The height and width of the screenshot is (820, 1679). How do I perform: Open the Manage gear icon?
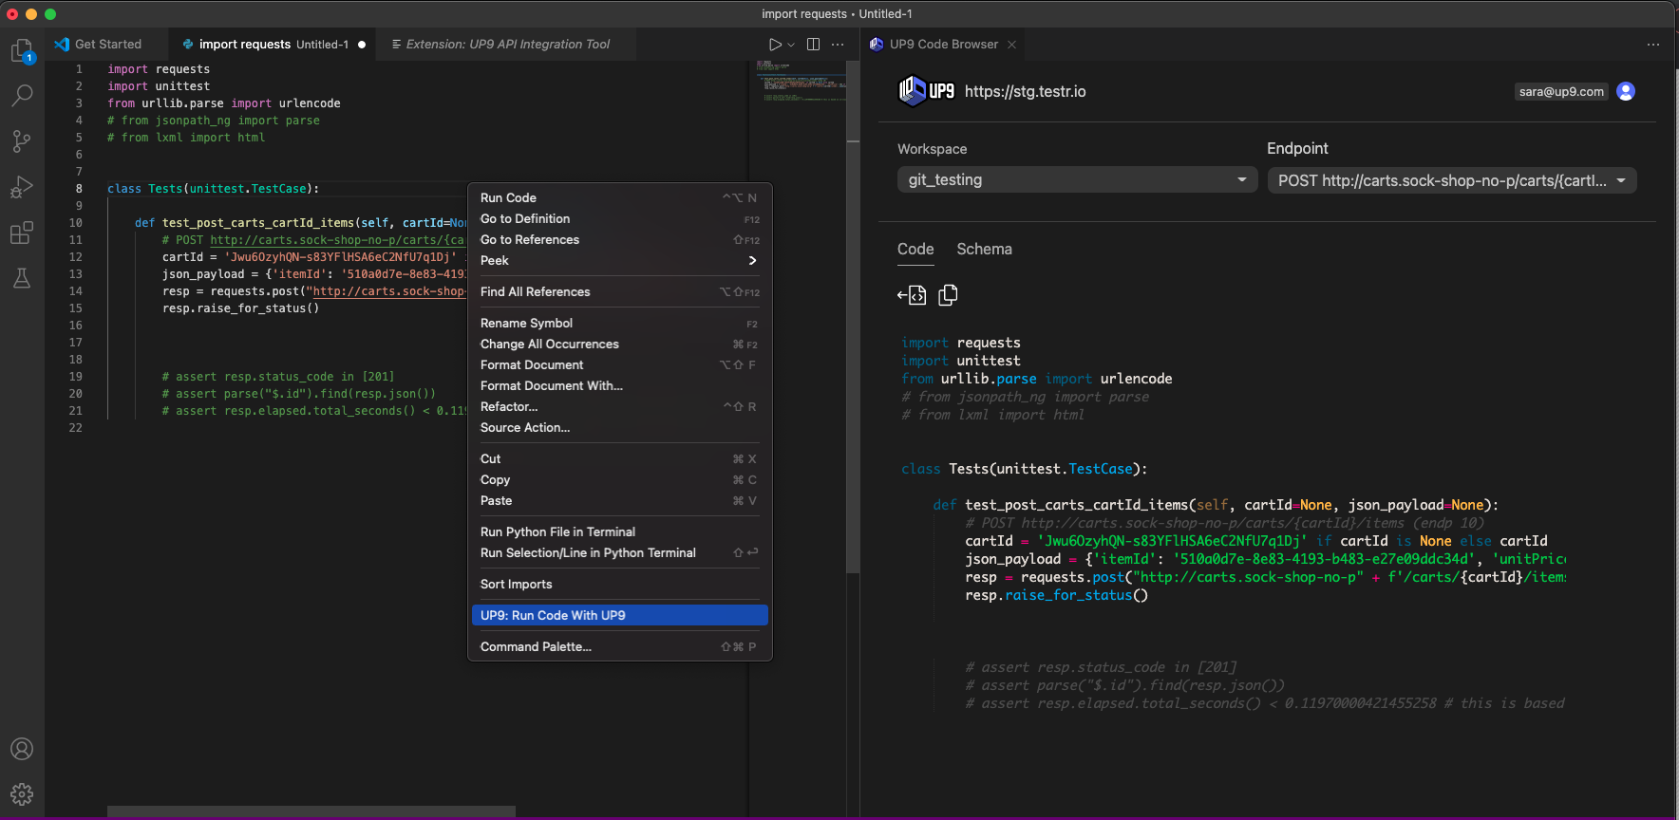pos(22,794)
